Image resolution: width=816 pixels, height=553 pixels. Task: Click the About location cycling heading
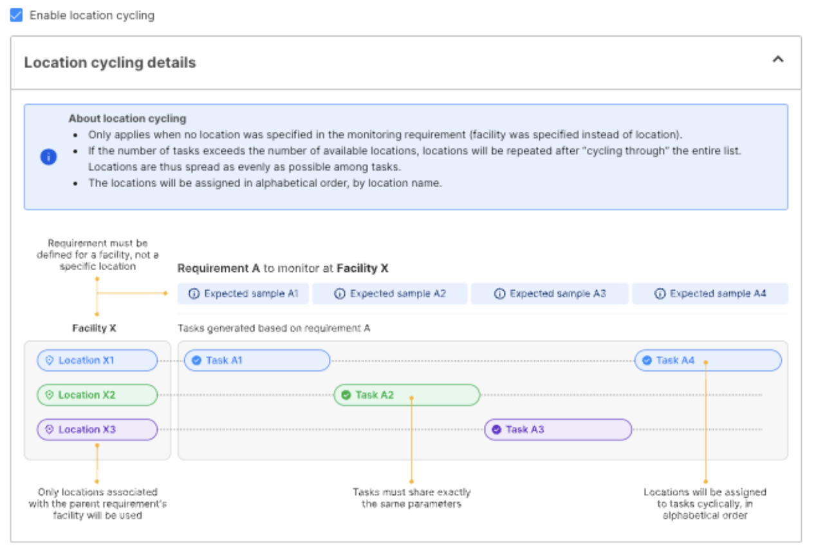click(127, 118)
